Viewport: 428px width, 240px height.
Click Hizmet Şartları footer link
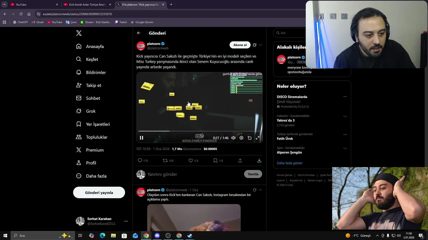pos(285,175)
